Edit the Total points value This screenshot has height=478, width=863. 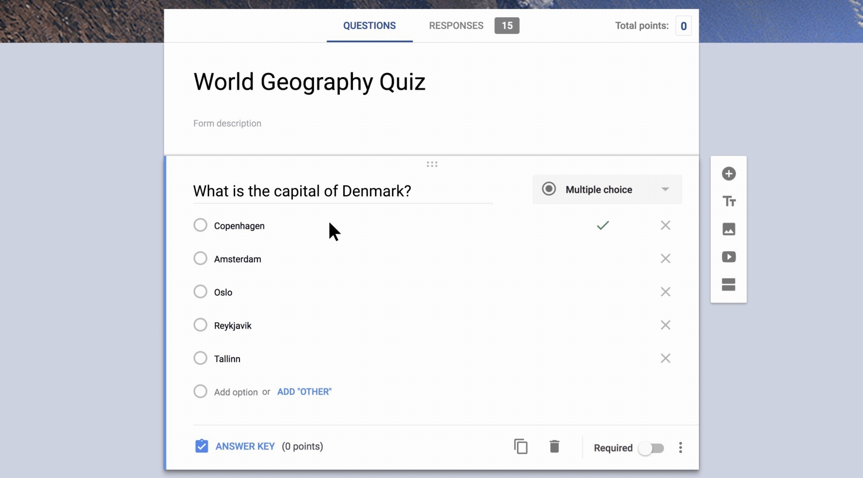click(684, 25)
